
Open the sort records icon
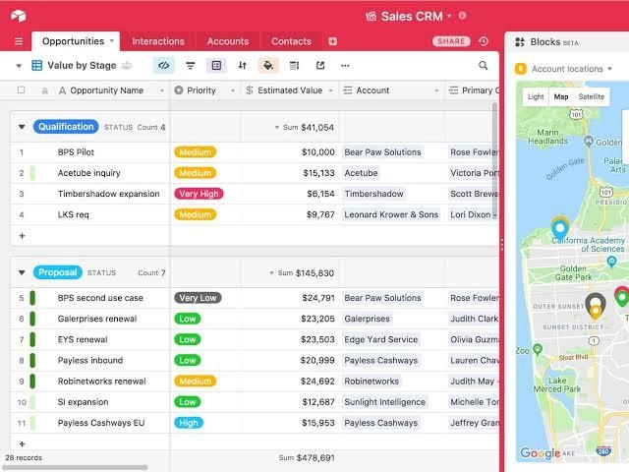(x=243, y=66)
